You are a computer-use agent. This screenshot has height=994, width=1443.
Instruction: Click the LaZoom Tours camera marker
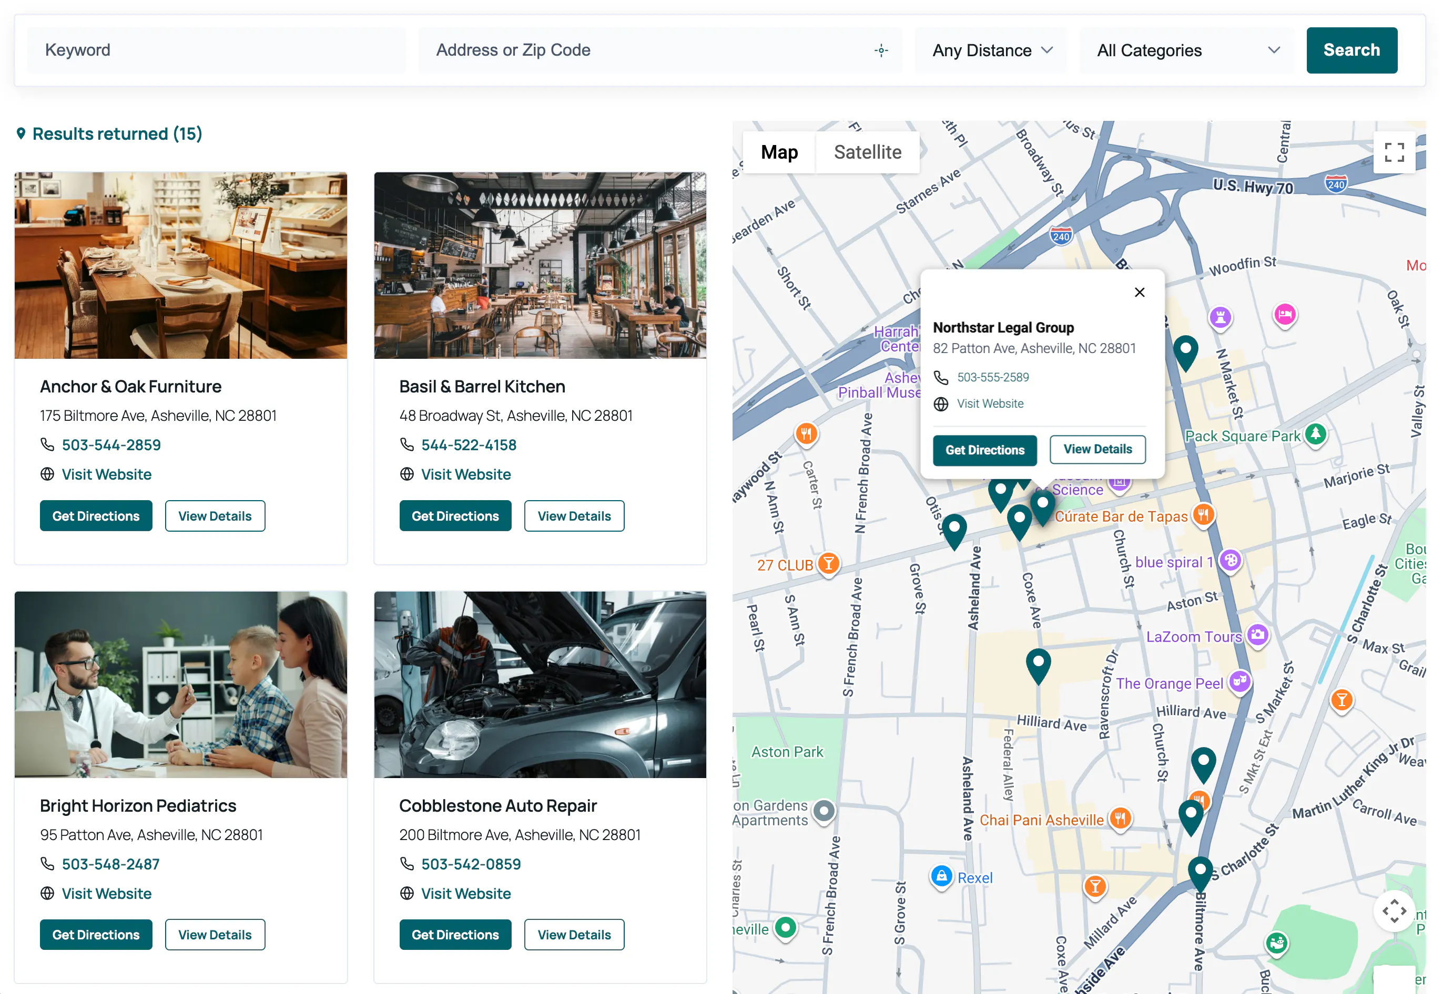pos(1257,636)
